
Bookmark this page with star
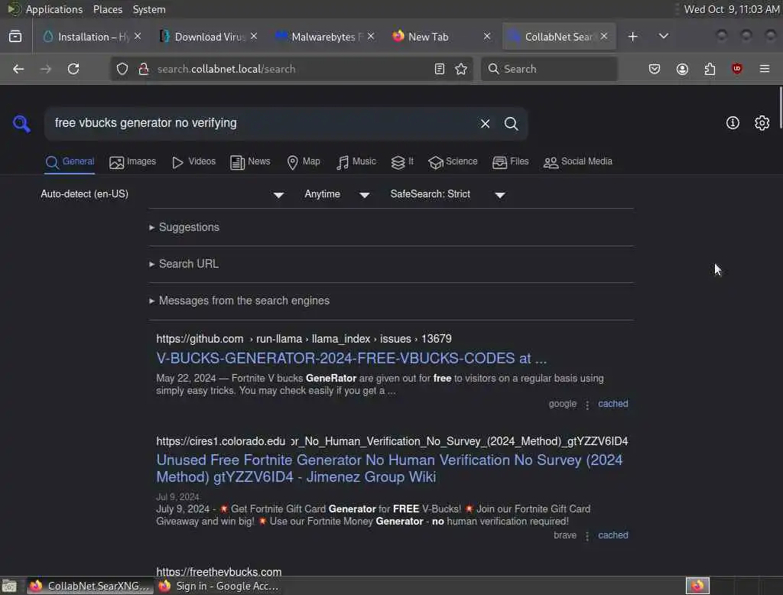(461, 69)
